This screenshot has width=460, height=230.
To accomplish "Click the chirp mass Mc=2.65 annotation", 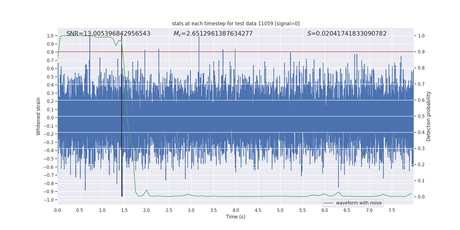I will [x=213, y=34].
